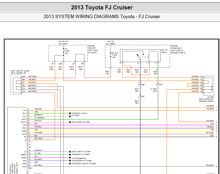
Task: Click YEL/RED label at pin 19 of J/C A29
Action: (195, 91)
